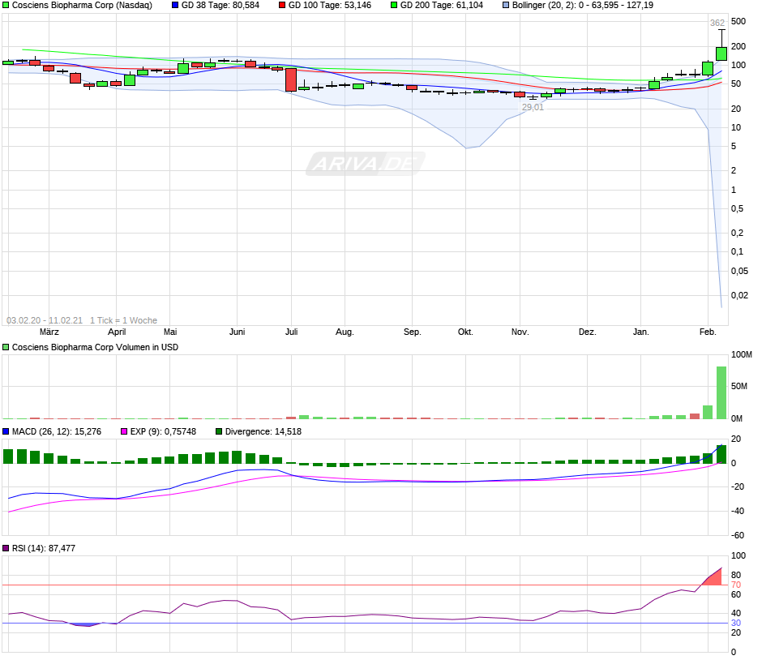Click the red RSI overbought area
Viewport: 762px width, 660px height.
coord(714,578)
